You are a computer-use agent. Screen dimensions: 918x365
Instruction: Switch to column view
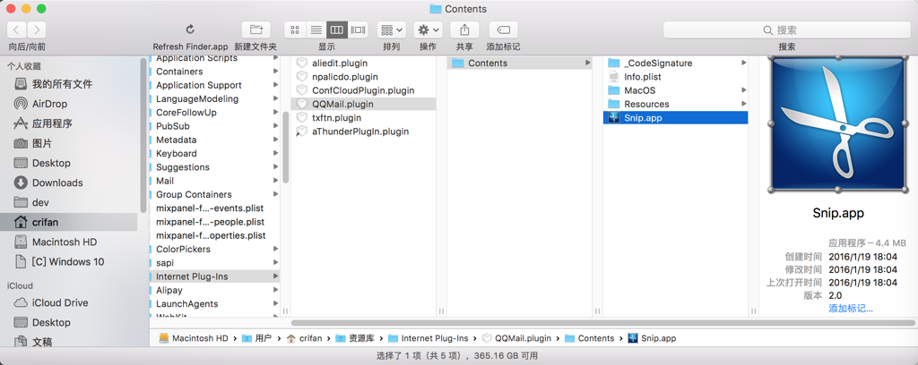coord(337,30)
